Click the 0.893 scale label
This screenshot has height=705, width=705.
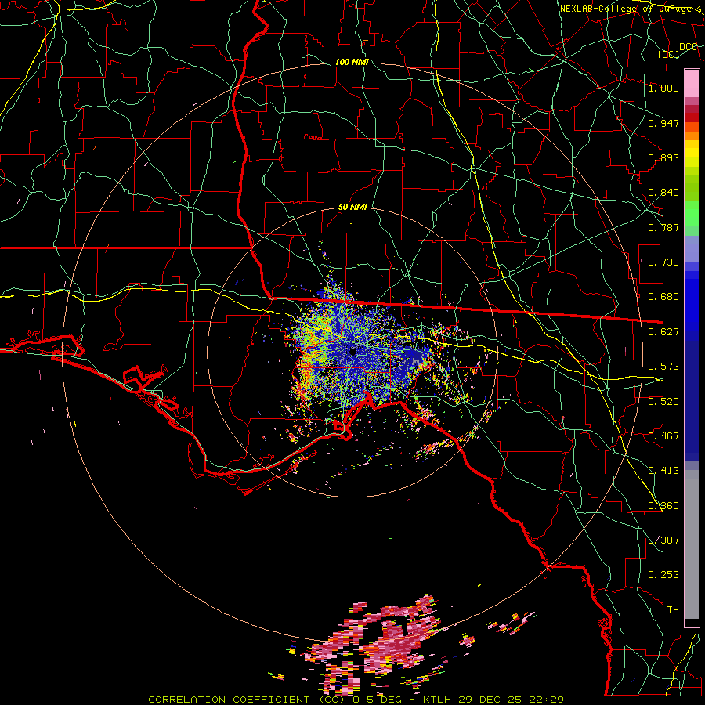pyautogui.click(x=663, y=157)
